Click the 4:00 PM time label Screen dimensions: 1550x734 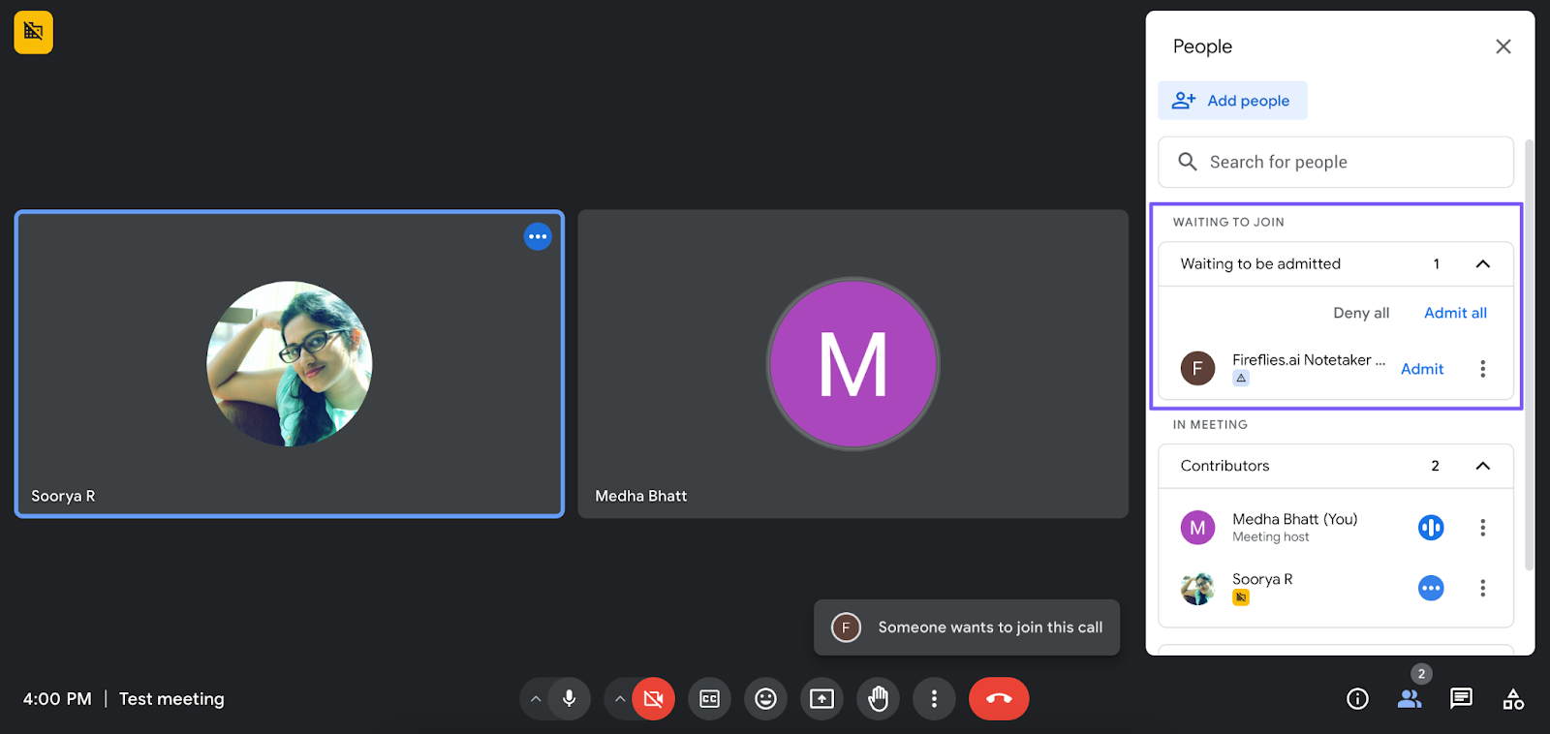(x=57, y=699)
